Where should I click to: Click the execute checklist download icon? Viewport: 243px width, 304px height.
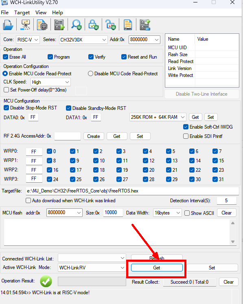pos(59,25)
